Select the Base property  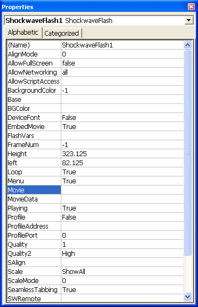[x=34, y=100]
